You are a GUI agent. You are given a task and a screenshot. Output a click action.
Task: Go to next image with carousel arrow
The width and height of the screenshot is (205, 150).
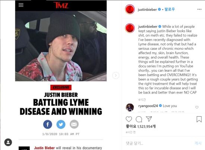[116, 75]
